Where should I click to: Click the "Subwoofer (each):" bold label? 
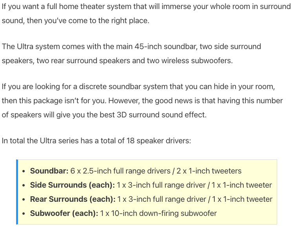[64, 214]
